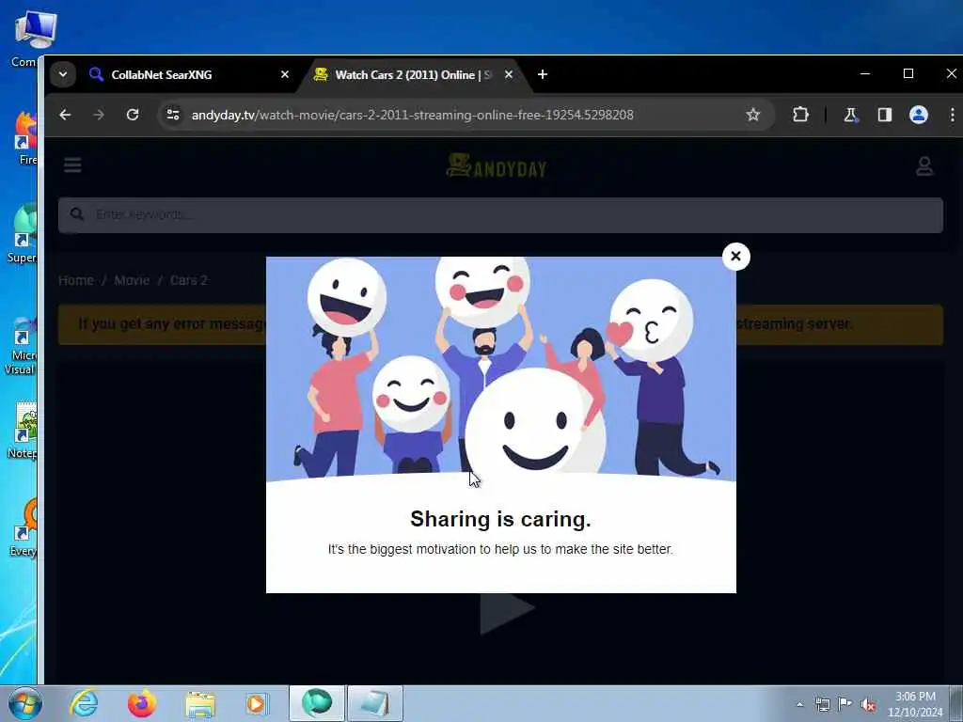
Task: Click the Andyday site logo
Action: coord(497,165)
